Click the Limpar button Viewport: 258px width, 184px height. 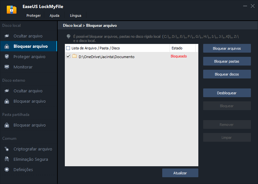click(227, 138)
